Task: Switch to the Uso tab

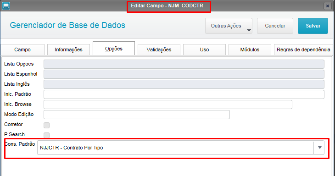Action: click(x=204, y=49)
